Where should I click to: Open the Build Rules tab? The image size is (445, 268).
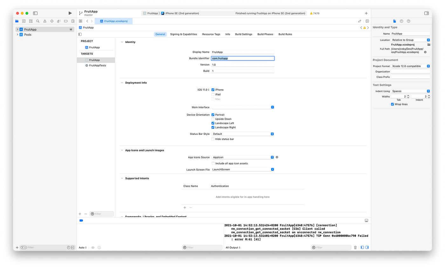pyautogui.click(x=285, y=34)
